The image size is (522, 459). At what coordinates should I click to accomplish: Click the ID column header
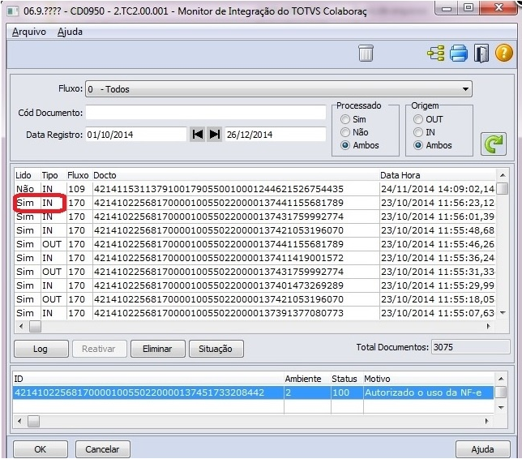click(148, 379)
